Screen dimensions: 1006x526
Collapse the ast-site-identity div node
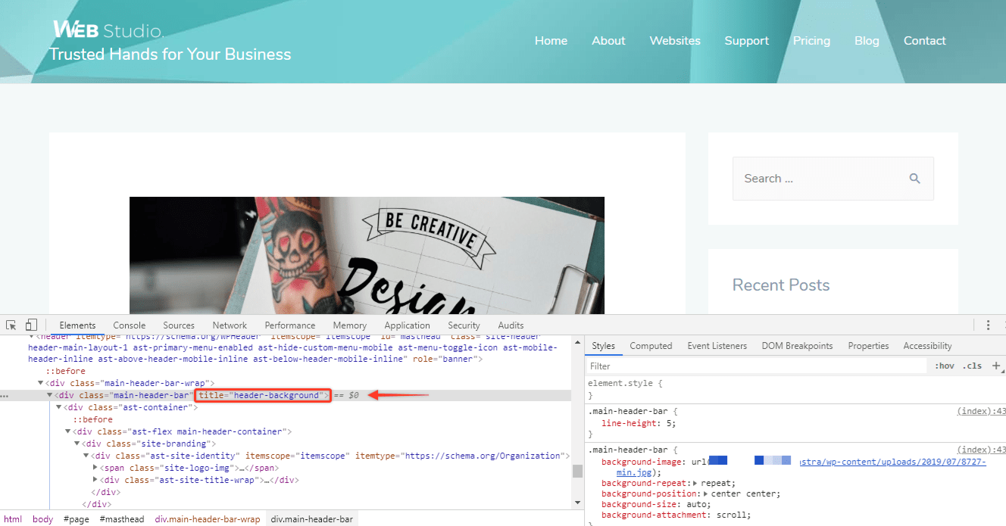tap(86, 456)
